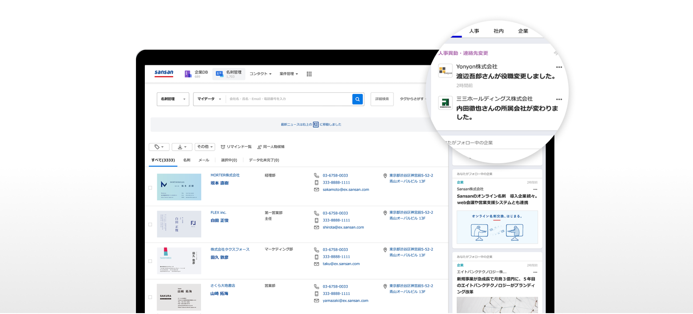693x314 pixels.
Task: Open contact 坂本 直樹
Action: coord(219,183)
